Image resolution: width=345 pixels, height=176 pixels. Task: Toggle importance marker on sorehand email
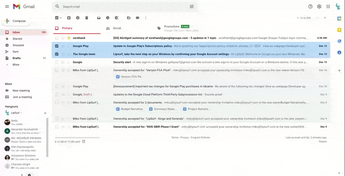tap(69, 38)
